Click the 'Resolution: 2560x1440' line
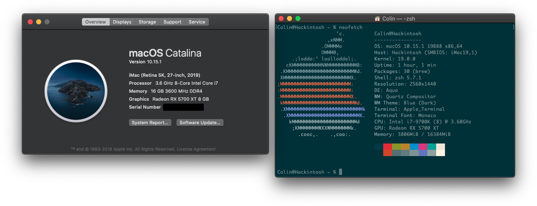 tap(405, 84)
